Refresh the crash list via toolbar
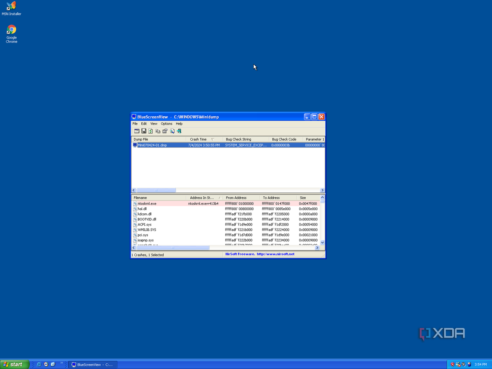 150,131
